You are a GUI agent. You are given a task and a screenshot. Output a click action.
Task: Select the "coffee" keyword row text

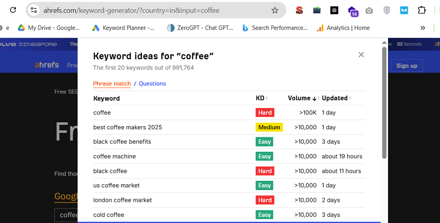[x=102, y=113]
